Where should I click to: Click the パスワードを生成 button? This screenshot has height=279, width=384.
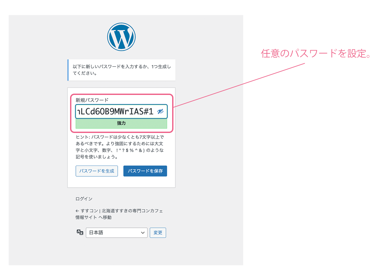pos(97,171)
